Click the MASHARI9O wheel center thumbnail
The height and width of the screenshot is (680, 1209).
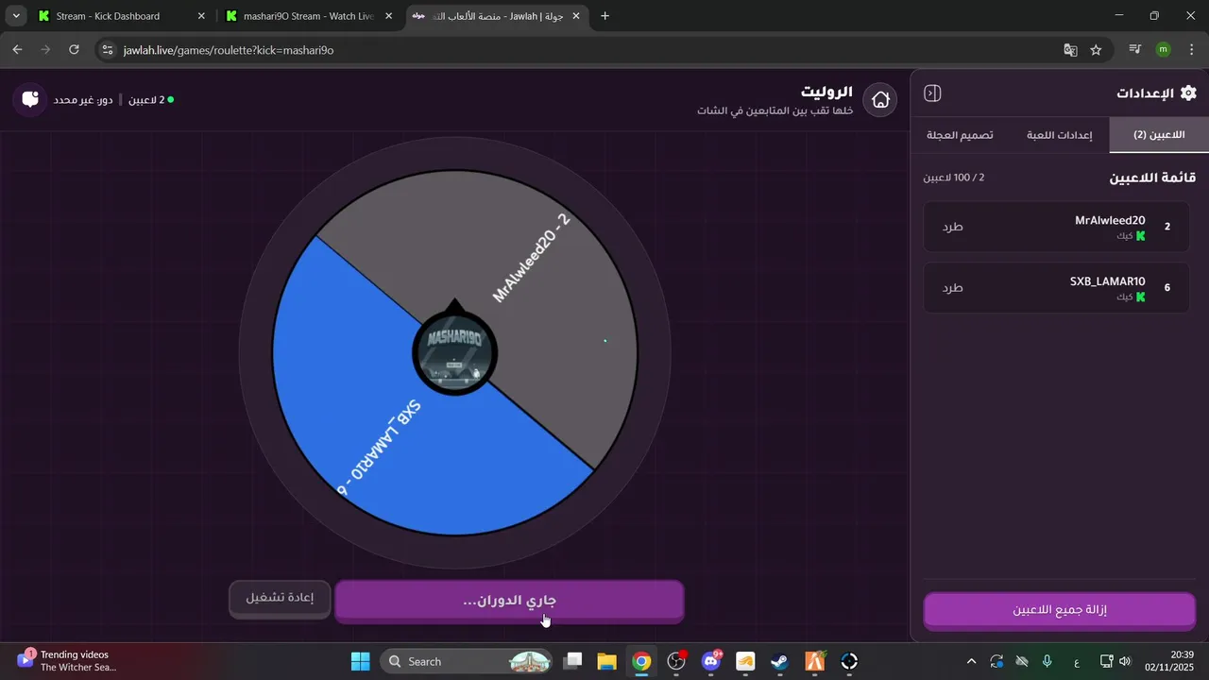click(x=455, y=352)
